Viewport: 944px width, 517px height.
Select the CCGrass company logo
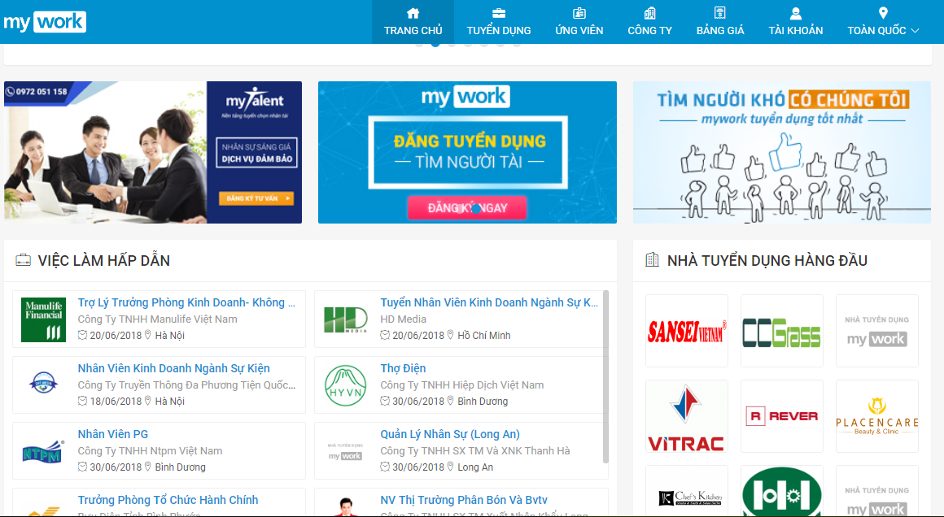tap(781, 331)
